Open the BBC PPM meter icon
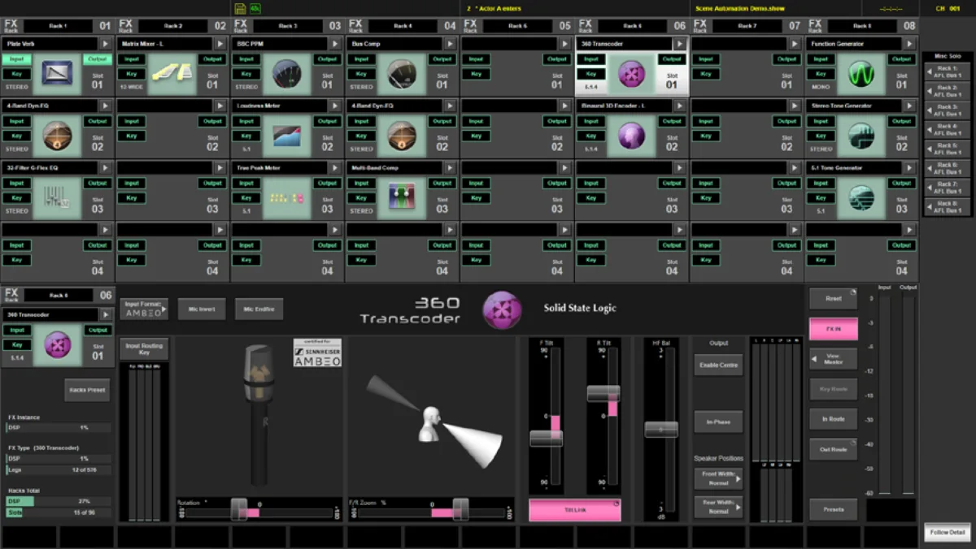 (287, 74)
